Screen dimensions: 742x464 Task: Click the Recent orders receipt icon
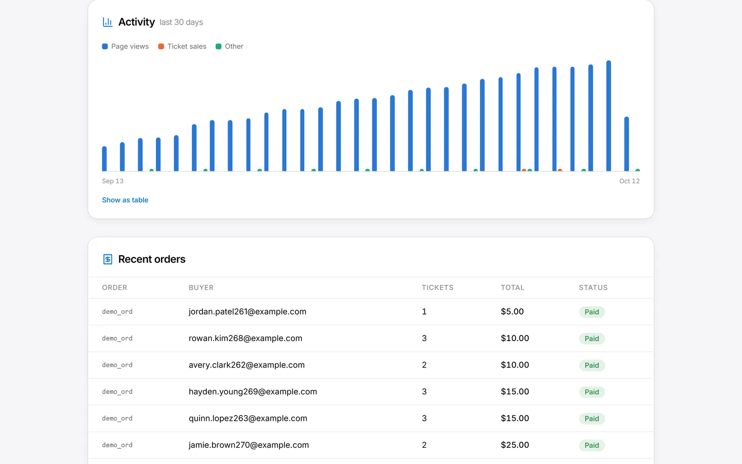pyautogui.click(x=108, y=259)
